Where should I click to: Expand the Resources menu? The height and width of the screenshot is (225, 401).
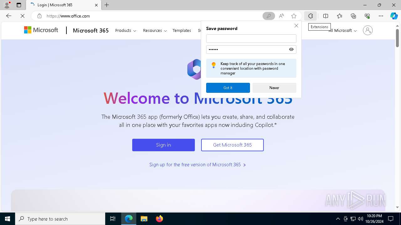pyautogui.click(x=155, y=30)
